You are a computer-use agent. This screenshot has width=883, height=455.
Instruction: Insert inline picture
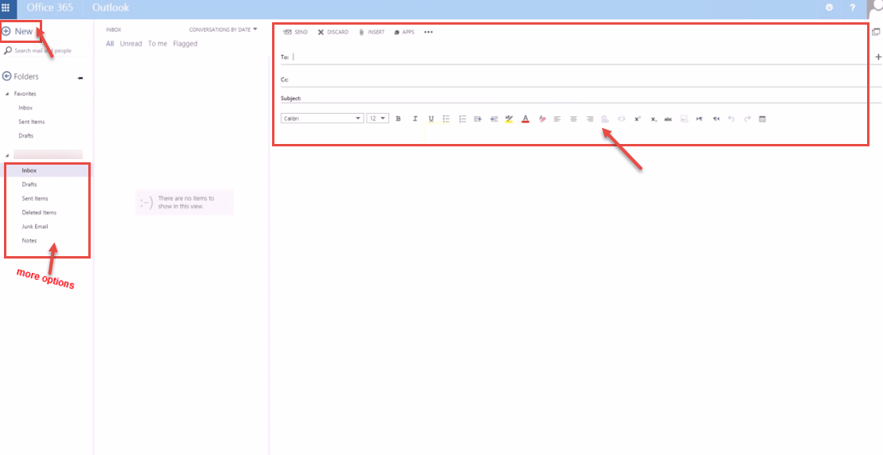pos(684,119)
